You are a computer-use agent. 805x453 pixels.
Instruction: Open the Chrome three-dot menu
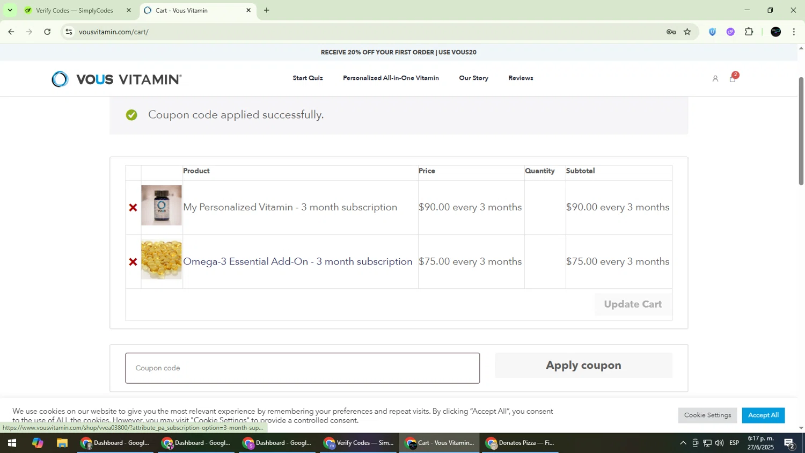click(794, 32)
